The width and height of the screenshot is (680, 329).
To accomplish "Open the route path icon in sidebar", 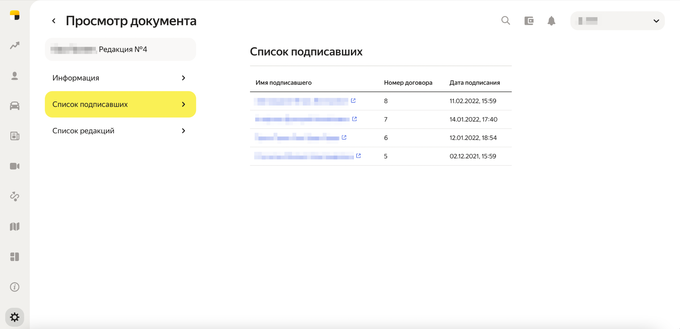I will (x=15, y=196).
